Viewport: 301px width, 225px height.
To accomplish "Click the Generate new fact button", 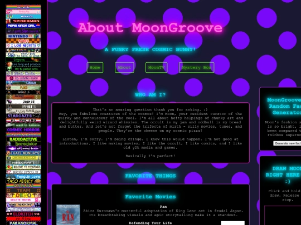I will tap(287, 143).
